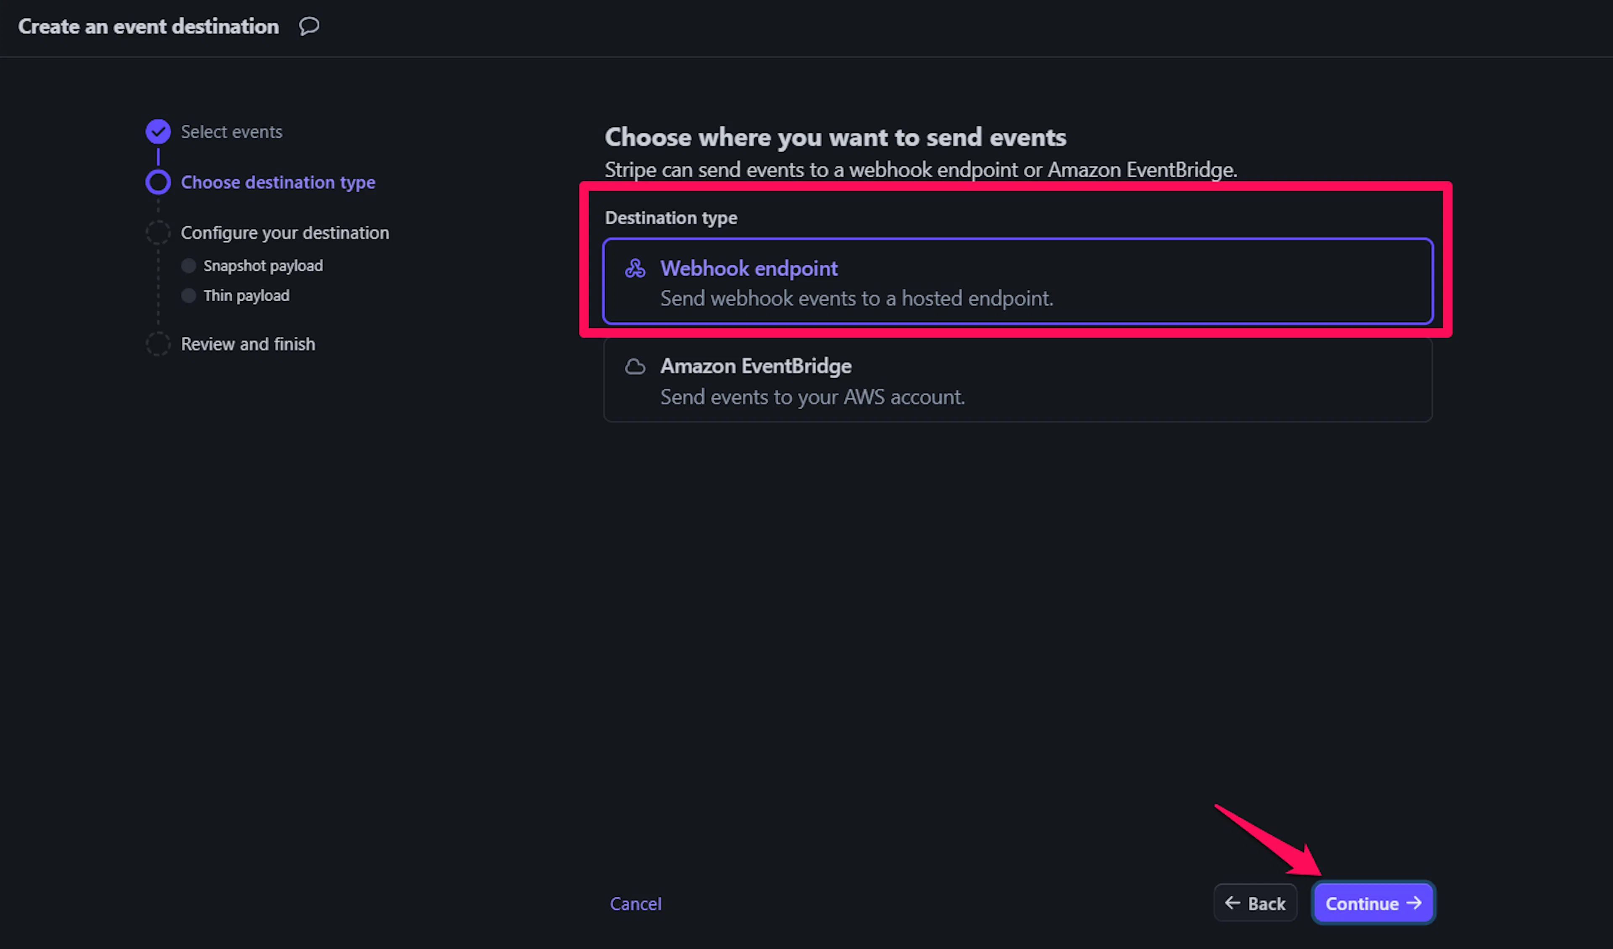Click the Thin payload bullet dot
The height and width of the screenshot is (949, 1613).
pos(188,296)
